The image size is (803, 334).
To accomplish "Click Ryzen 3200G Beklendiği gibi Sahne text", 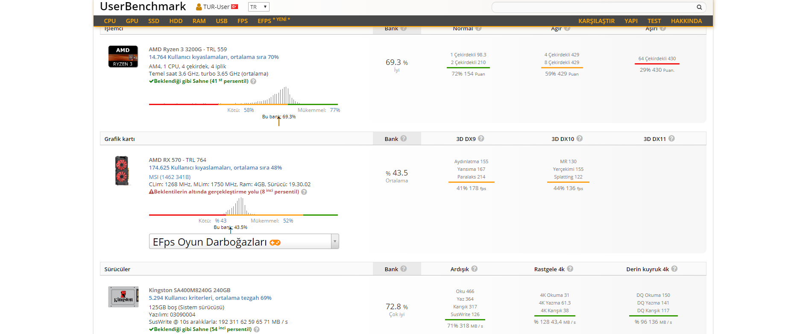I will pos(199,81).
